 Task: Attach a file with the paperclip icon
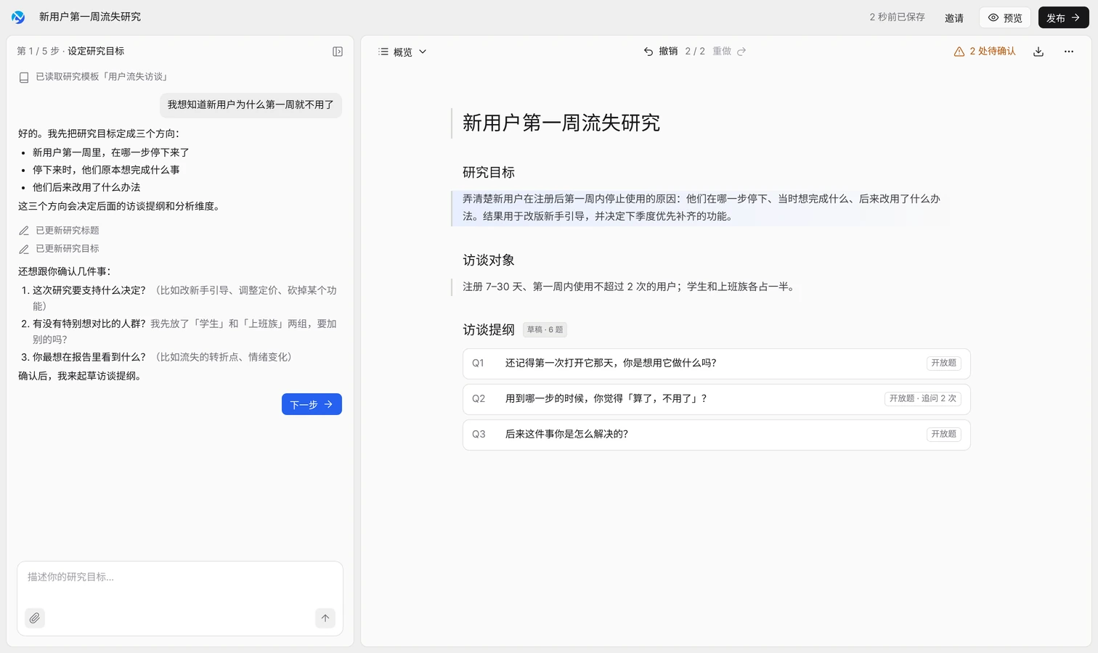coord(35,618)
